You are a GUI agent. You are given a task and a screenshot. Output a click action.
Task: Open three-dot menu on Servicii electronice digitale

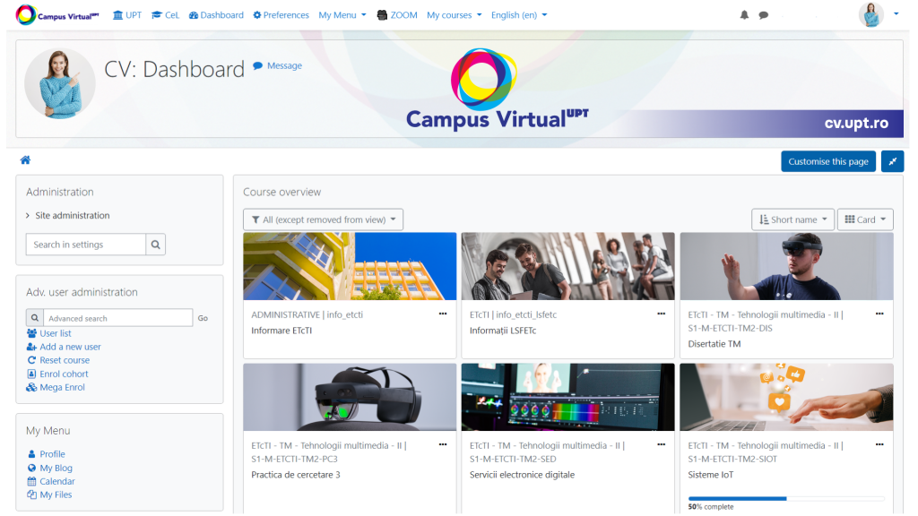point(661,445)
